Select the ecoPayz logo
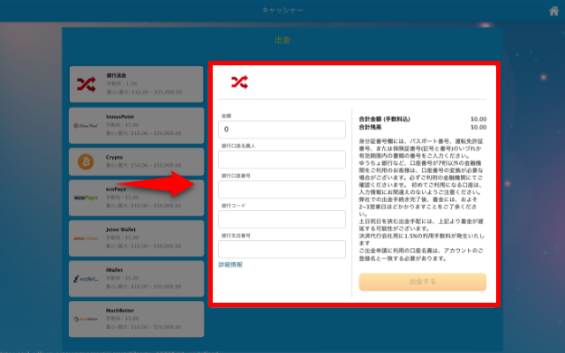 coord(86,199)
